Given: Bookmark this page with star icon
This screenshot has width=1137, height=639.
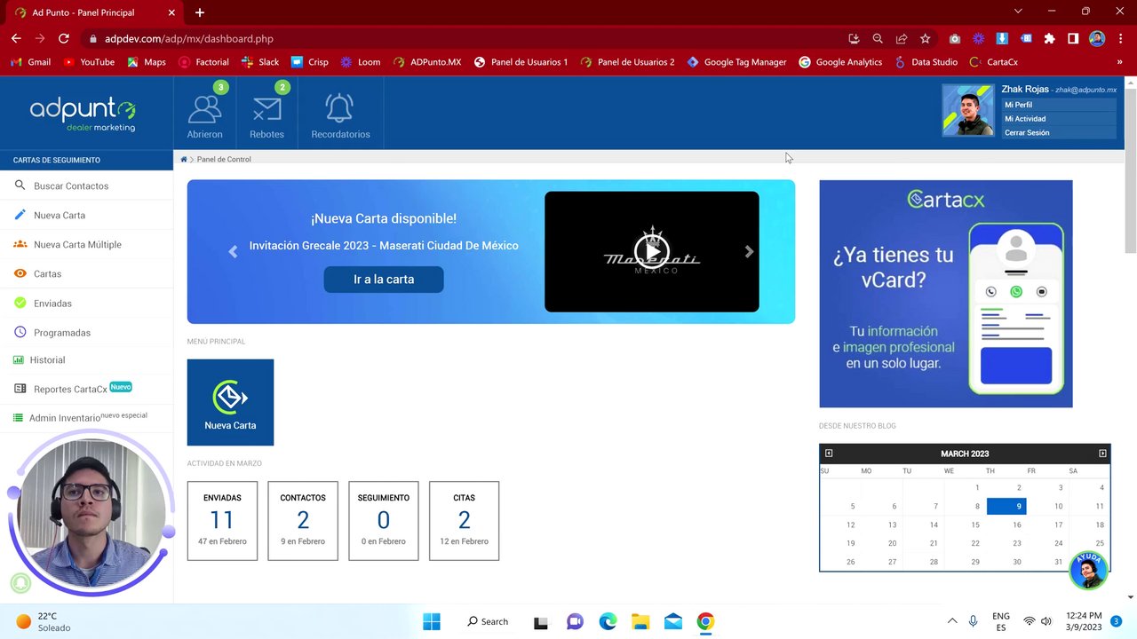Looking at the screenshot, I should (926, 39).
